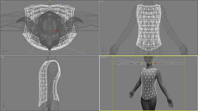This screenshot has width=198, height=111.
Task: Select the vest mesh in Perspective viewport
Action: [148, 84]
